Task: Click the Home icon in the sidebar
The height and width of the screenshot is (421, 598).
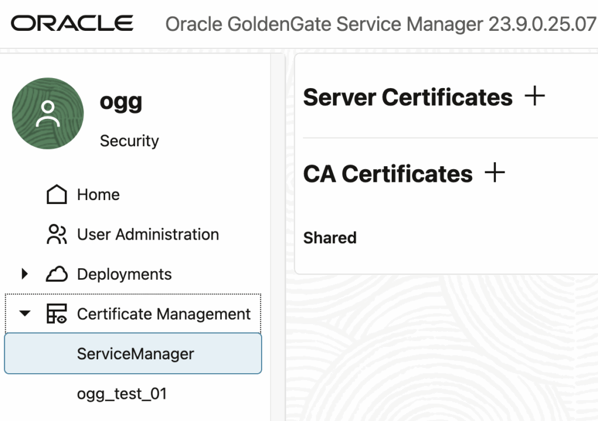Action: (x=56, y=194)
